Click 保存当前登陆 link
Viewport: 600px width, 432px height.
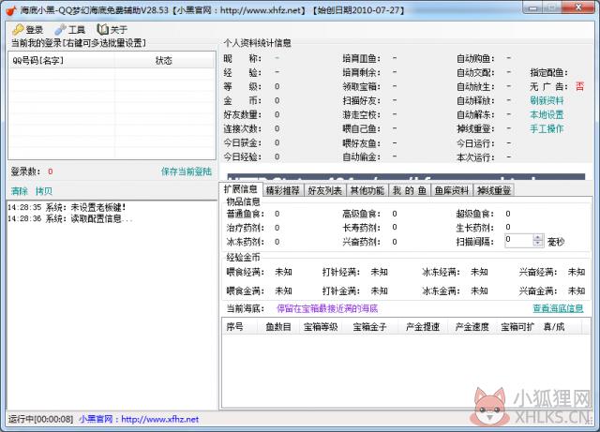click(x=187, y=171)
